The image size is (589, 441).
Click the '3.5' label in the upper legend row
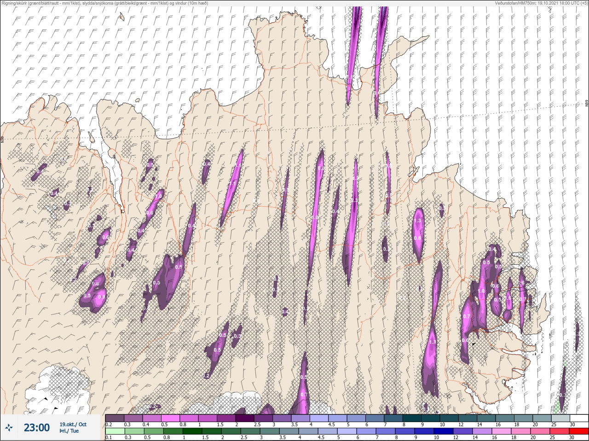coord(294,424)
